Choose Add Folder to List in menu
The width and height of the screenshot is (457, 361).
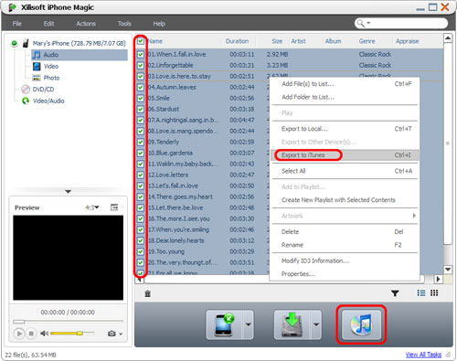pos(345,97)
